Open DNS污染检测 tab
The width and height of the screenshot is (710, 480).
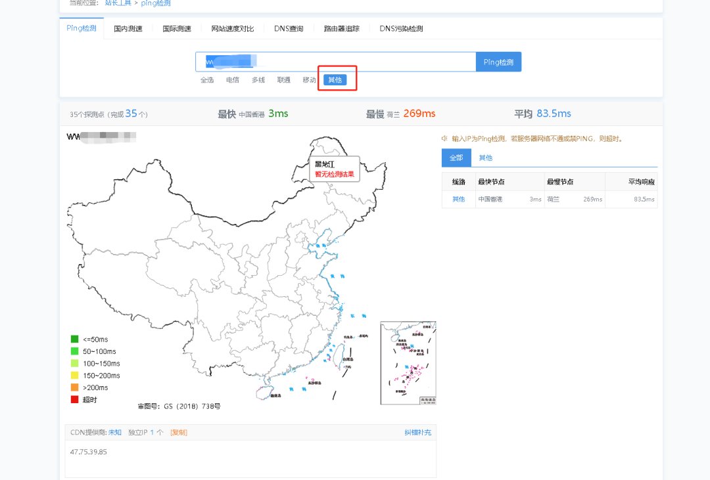point(401,28)
